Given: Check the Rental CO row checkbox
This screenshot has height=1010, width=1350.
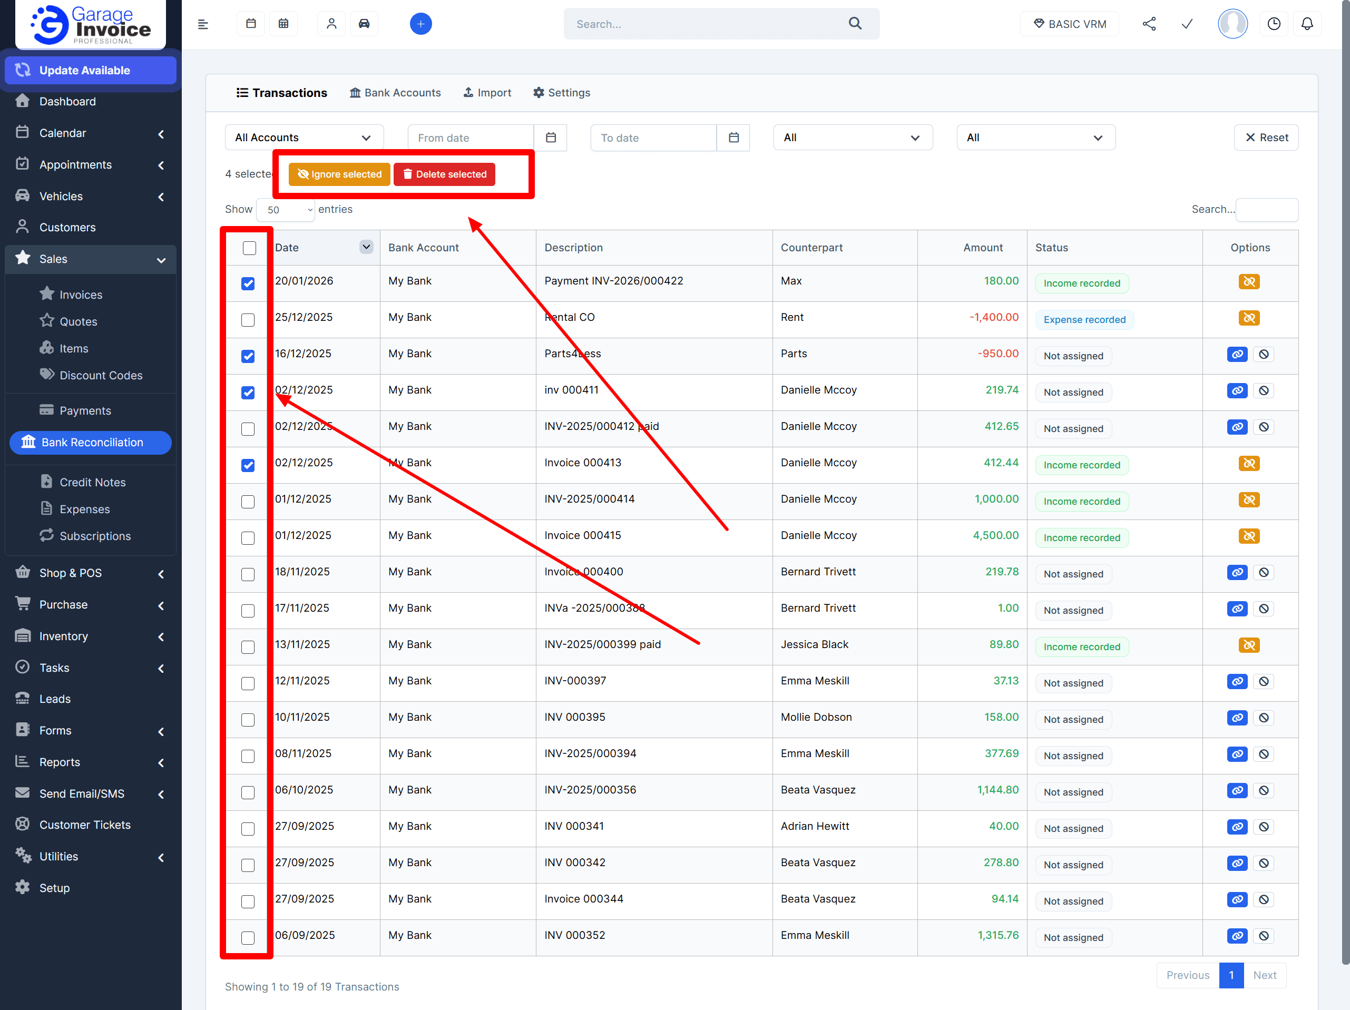Looking at the screenshot, I should 248,320.
